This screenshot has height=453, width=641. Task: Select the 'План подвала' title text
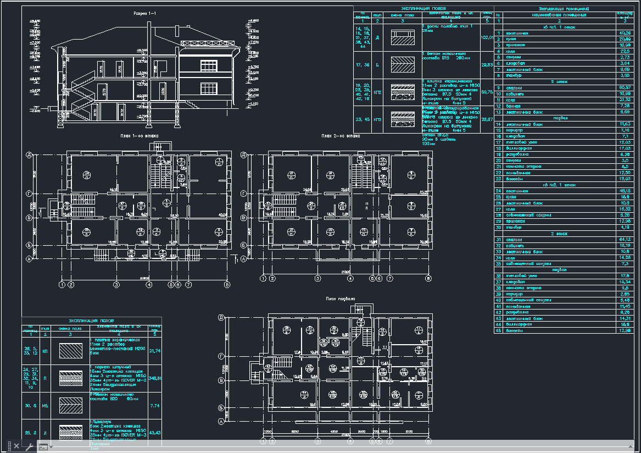click(340, 299)
